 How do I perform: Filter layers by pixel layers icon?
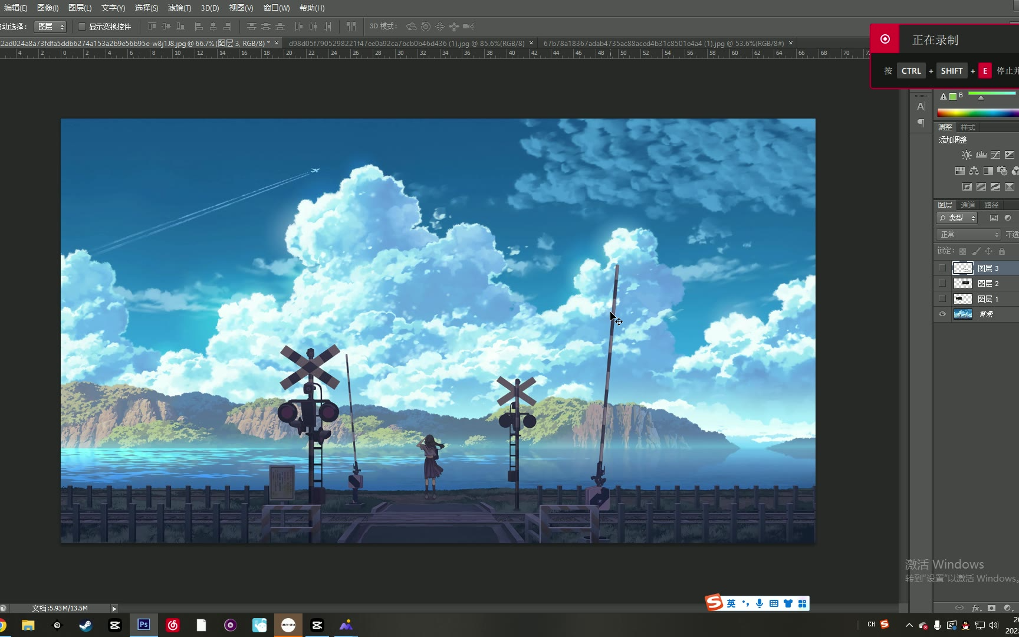(x=994, y=218)
